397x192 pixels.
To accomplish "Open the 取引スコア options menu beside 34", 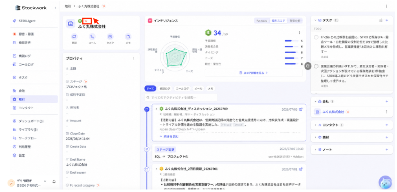I will coord(299,33).
